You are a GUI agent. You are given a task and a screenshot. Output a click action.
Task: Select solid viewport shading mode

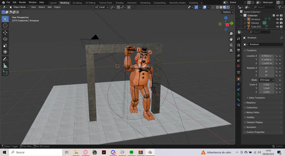pos(221,7)
